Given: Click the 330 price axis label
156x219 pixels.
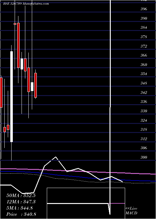Looking at the screenshot, I should [144, 111].
